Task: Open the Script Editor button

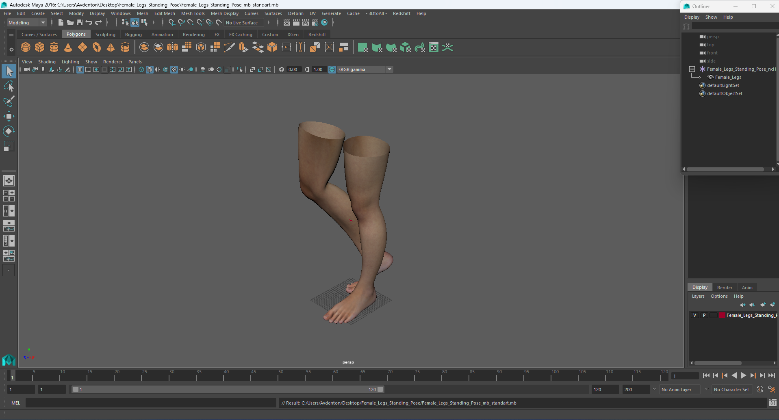Action: pyautogui.click(x=773, y=403)
